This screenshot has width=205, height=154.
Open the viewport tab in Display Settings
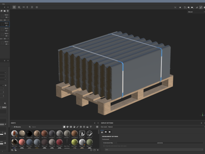click(x=109, y=132)
